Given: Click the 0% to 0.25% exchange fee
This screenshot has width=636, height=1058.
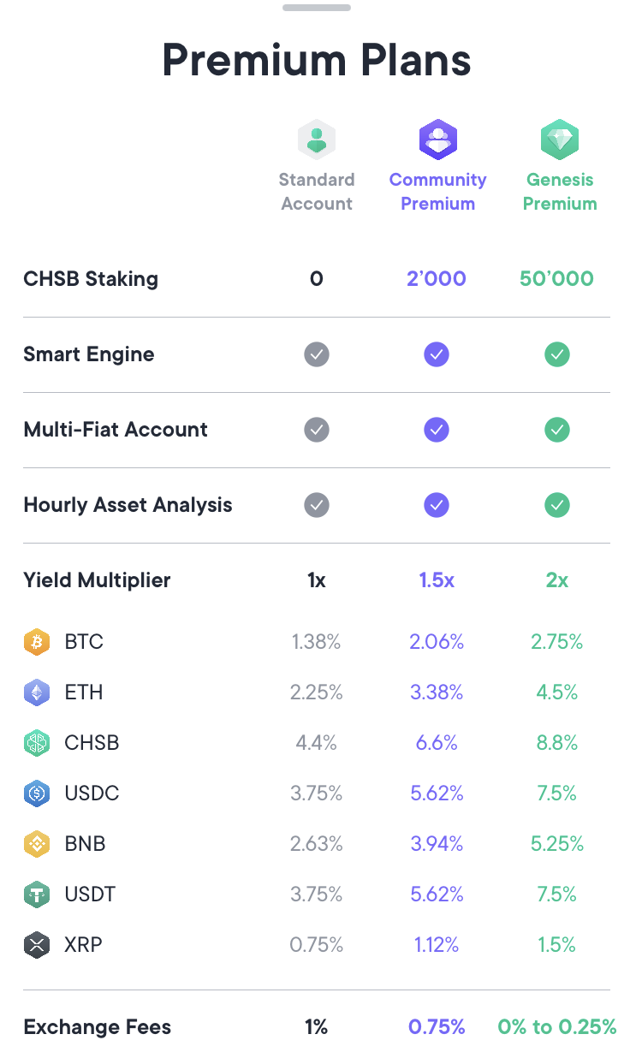Looking at the screenshot, I should tap(557, 1027).
